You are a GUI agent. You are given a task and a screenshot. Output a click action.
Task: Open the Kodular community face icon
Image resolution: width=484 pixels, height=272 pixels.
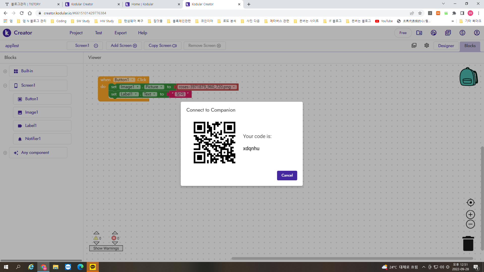tap(434, 33)
